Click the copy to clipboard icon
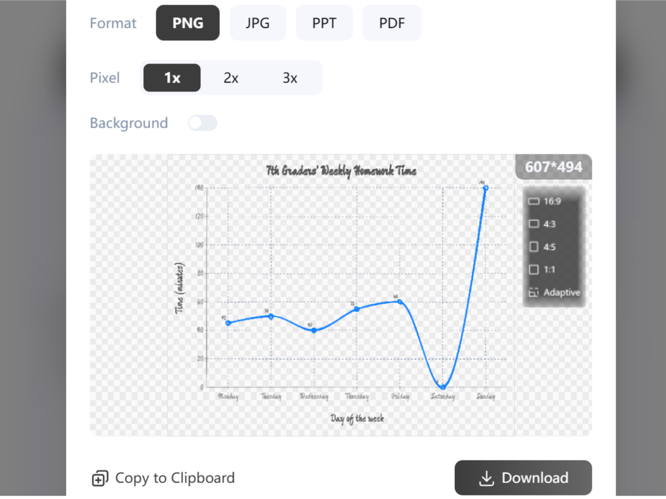This screenshot has height=499, width=666. (x=100, y=478)
